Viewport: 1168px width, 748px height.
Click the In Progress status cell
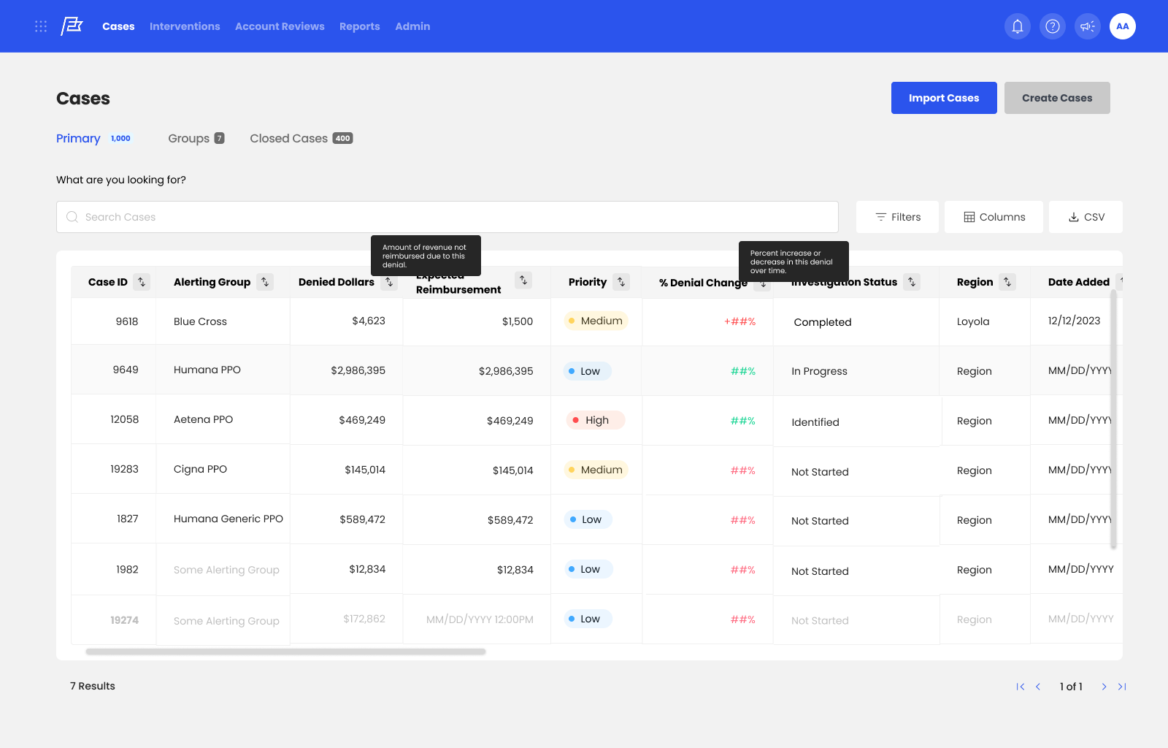[819, 371]
